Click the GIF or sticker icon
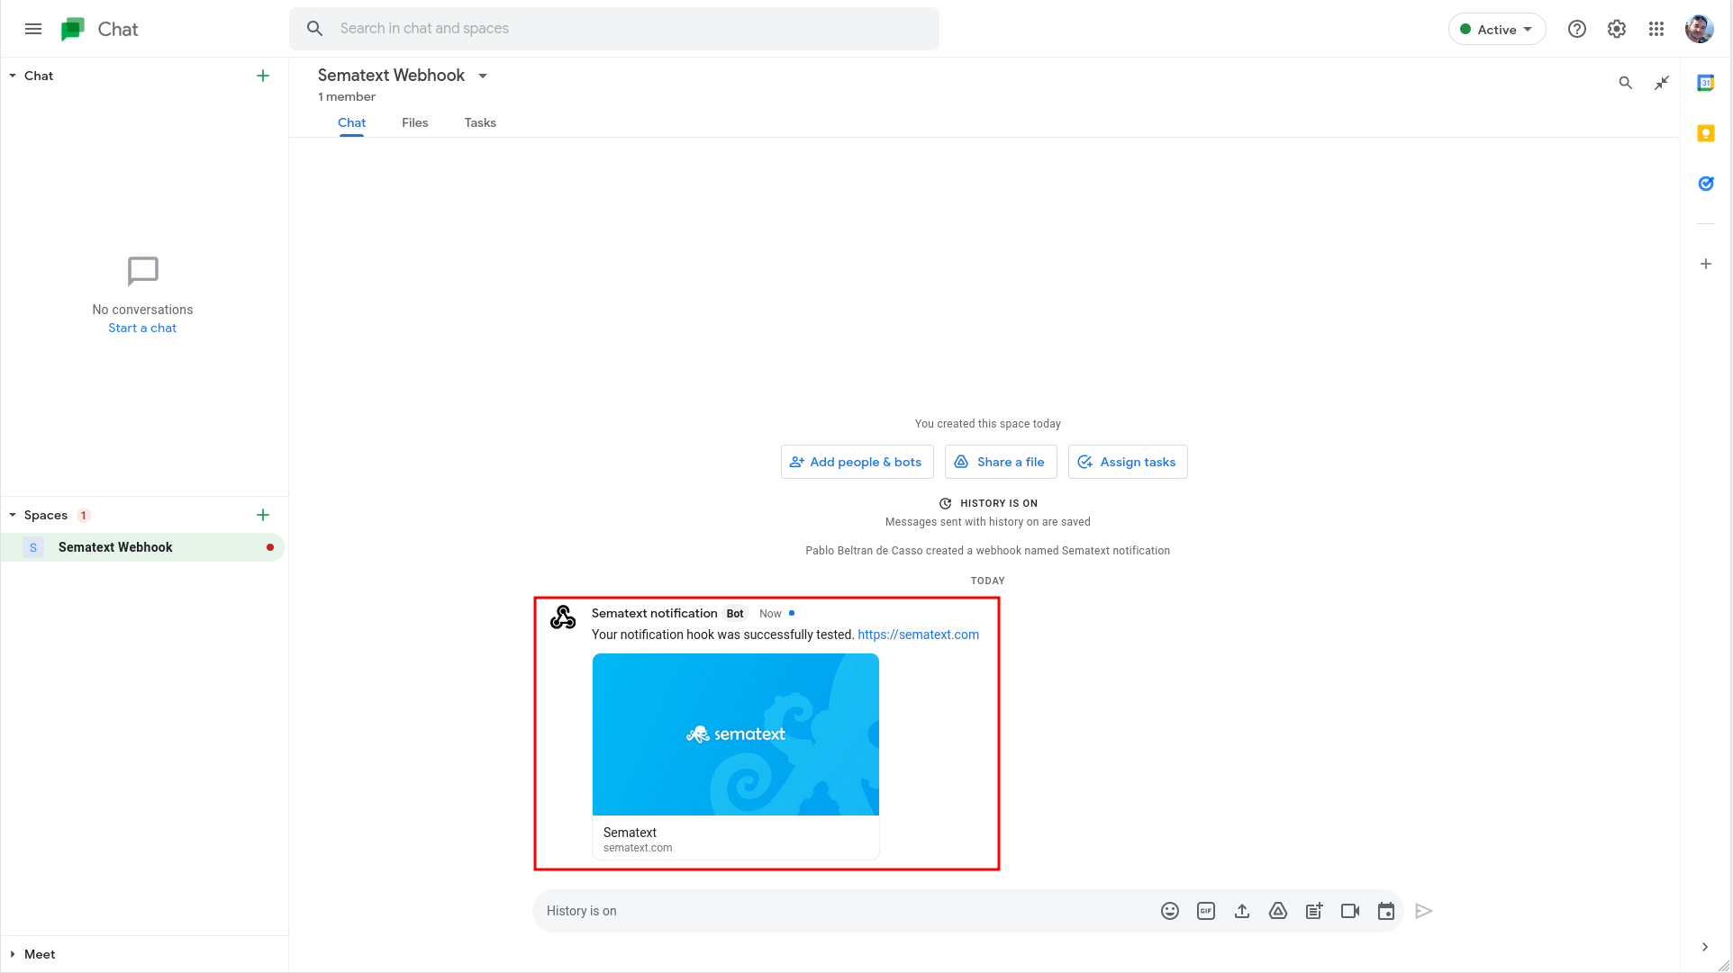The image size is (1733, 973). coord(1204,910)
